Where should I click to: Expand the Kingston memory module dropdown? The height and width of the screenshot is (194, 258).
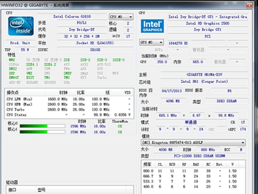pyautogui.click(x=193, y=142)
